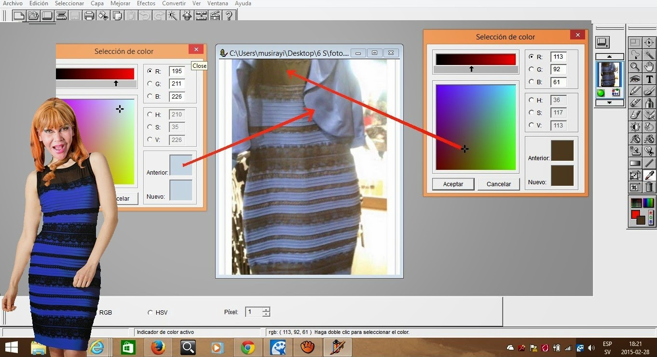657x357 pixels.
Task: Click the trash can tool icon
Action: [649, 187]
